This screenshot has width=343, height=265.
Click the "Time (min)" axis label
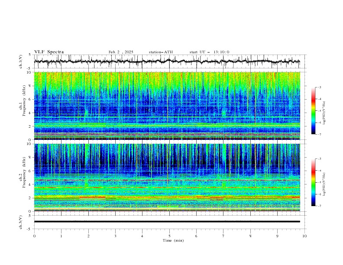coord(173,240)
